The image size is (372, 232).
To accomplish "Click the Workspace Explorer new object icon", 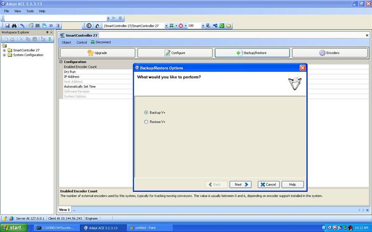I will (x=6, y=39).
